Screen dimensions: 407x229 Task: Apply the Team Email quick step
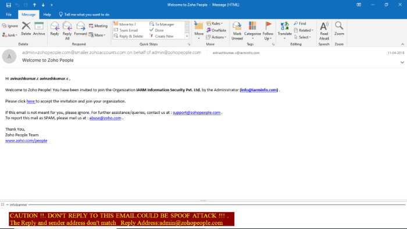click(126, 30)
